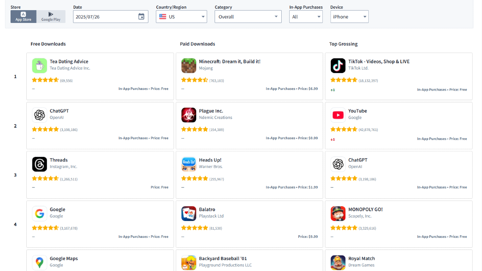Click the Minecraft app icon
This screenshot has width=482, height=271.
pos(188,65)
